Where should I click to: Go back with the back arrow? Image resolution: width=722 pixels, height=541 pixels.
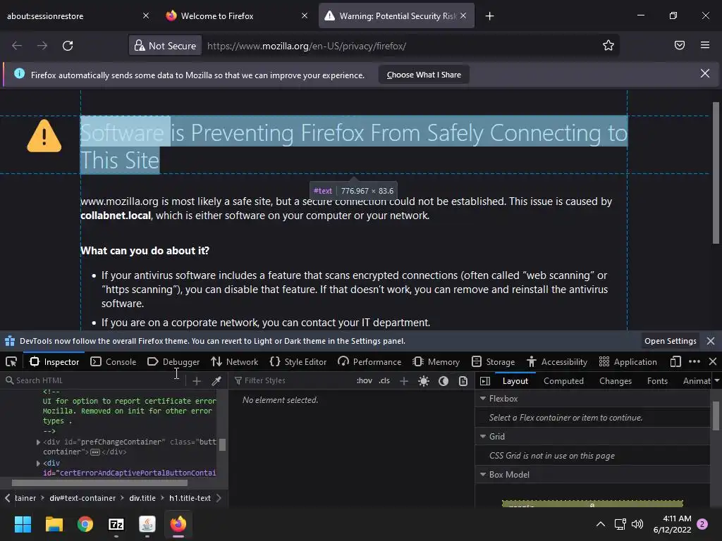[x=17, y=46]
